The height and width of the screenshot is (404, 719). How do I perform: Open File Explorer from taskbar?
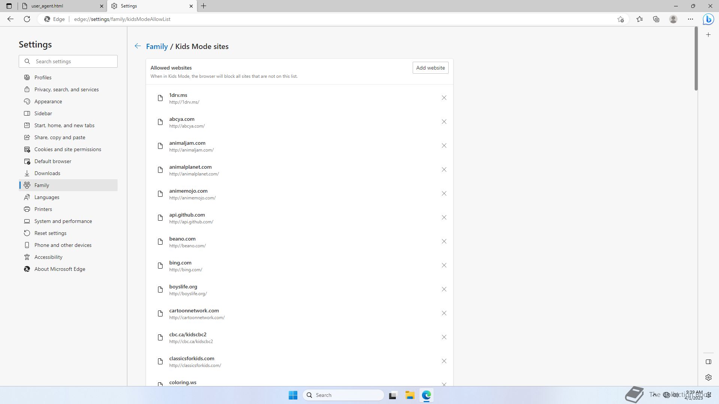(410, 395)
